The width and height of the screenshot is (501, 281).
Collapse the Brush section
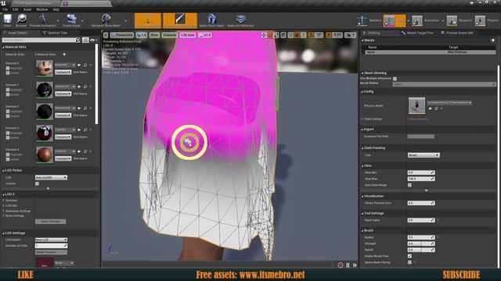362,230
